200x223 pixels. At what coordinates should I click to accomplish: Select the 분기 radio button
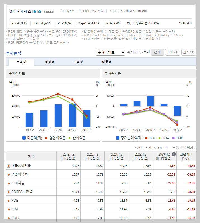[141, 52]
